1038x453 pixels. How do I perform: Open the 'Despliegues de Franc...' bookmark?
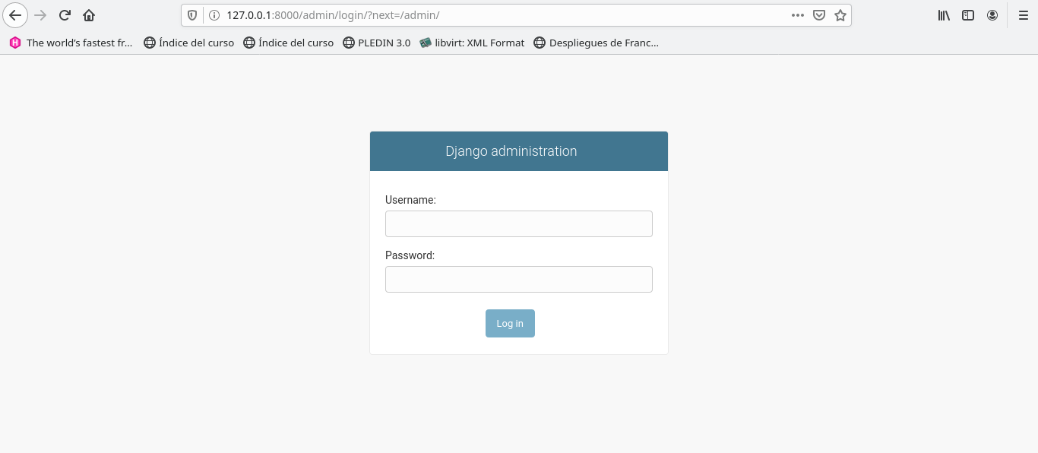[x=597, y=43]
